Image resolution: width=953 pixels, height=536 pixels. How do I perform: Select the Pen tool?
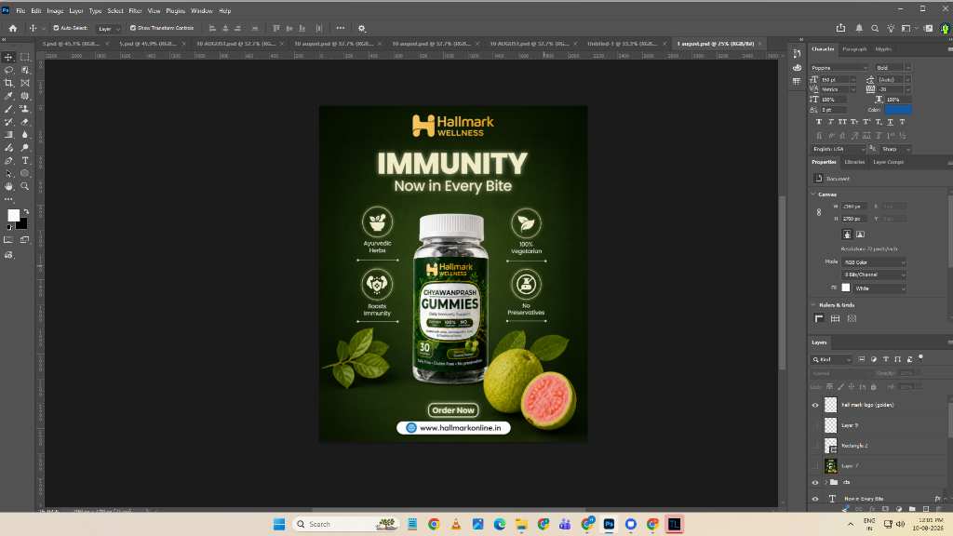click(x=8, y=161)
